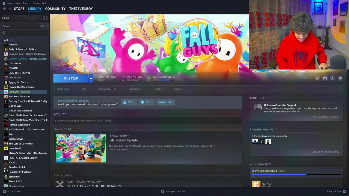Open the Fall Forever Update thumbnail
This screenshot has height=196, width=349.
coord(81,148)
